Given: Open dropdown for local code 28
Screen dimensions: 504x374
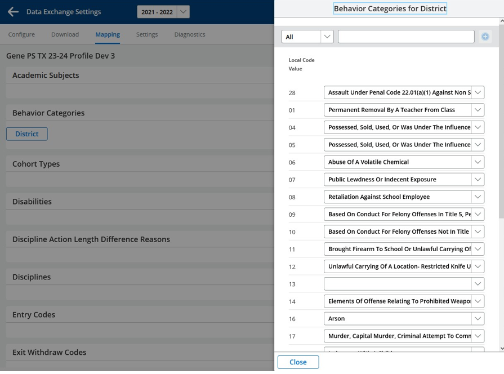Looking at the screenshot, I should point(478,92).
